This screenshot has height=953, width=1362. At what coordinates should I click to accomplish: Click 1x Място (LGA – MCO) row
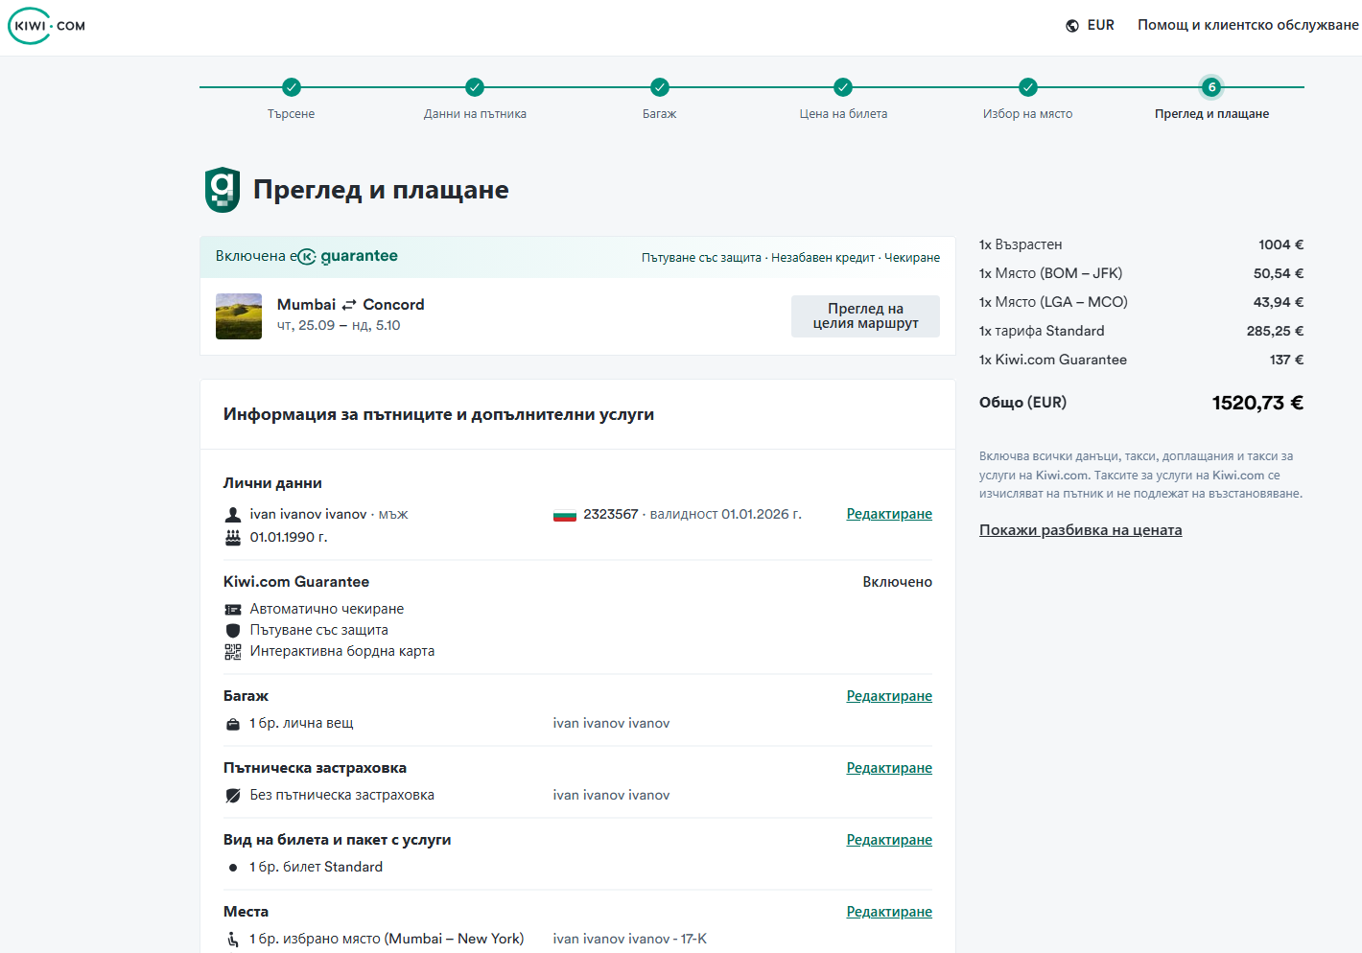pyautogui.click(x=1141, y=303)
